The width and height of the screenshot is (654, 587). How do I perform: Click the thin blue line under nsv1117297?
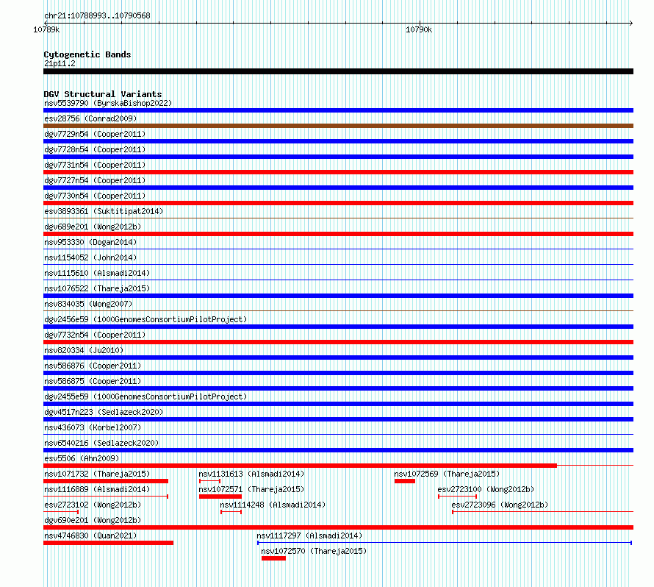tap(445, 543)
